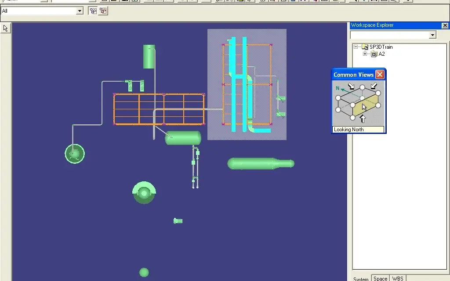Collapse the SP3DTrain tree node
This screenshot has width=450, height=281.
tap(356, 47)
